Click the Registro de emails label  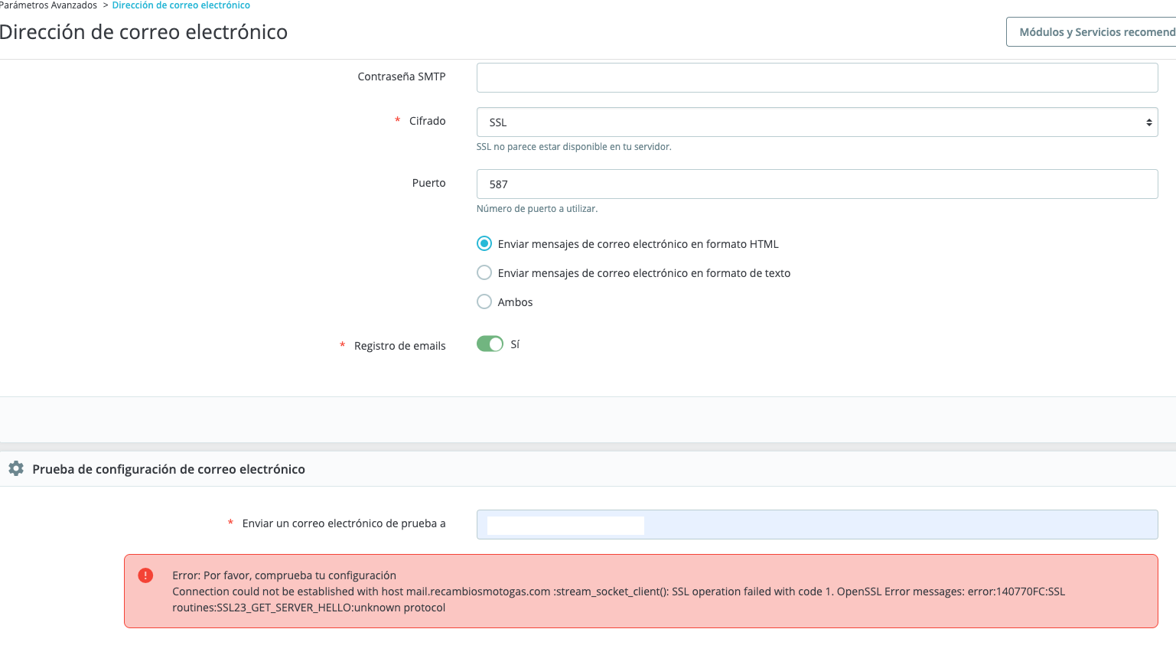pyautogui.click(x=399, y=346)
